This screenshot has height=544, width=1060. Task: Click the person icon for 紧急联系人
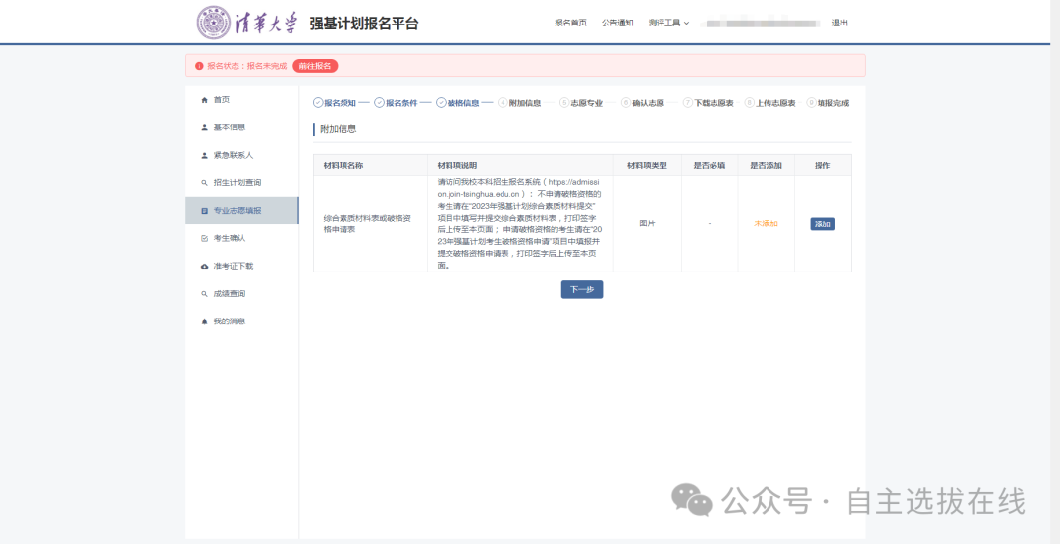coord(204,155)
